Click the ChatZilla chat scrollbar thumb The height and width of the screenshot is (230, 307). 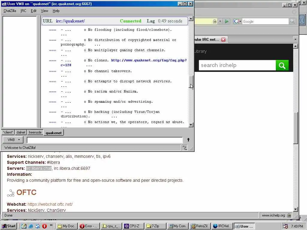(x=191, y=81)
